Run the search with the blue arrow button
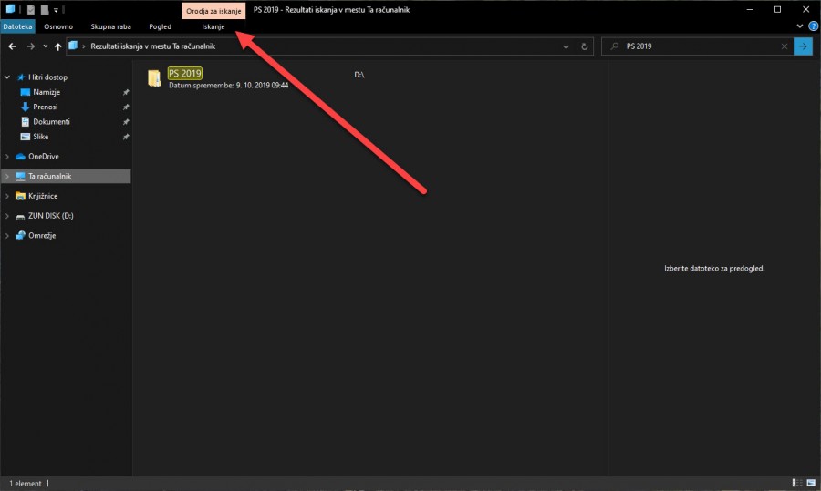 803,46
